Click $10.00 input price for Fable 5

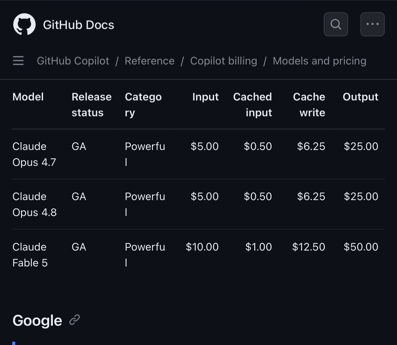coord(202,247)
